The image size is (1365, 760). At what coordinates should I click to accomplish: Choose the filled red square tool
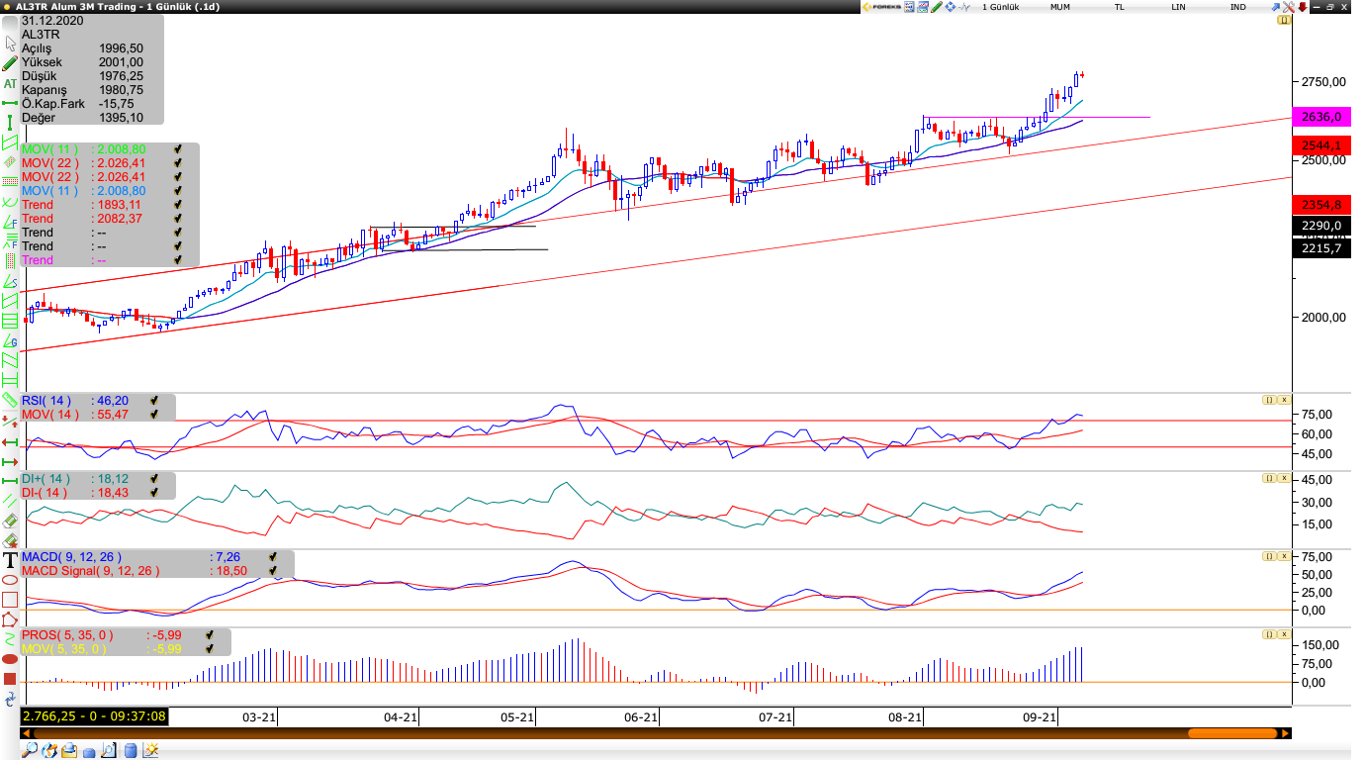(10, 679)
